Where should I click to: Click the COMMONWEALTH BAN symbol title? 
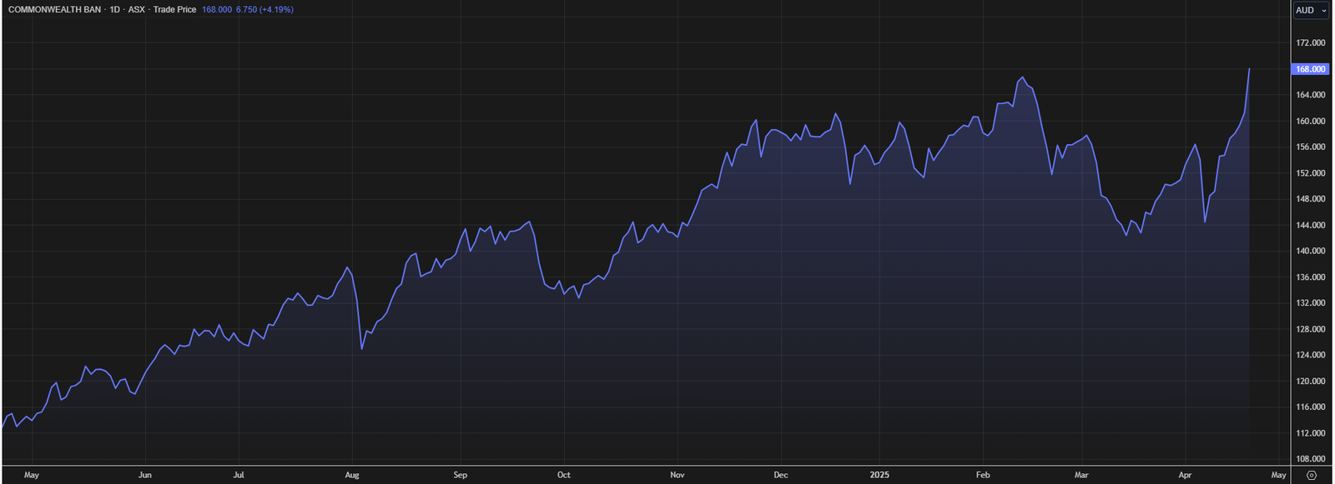54,10
